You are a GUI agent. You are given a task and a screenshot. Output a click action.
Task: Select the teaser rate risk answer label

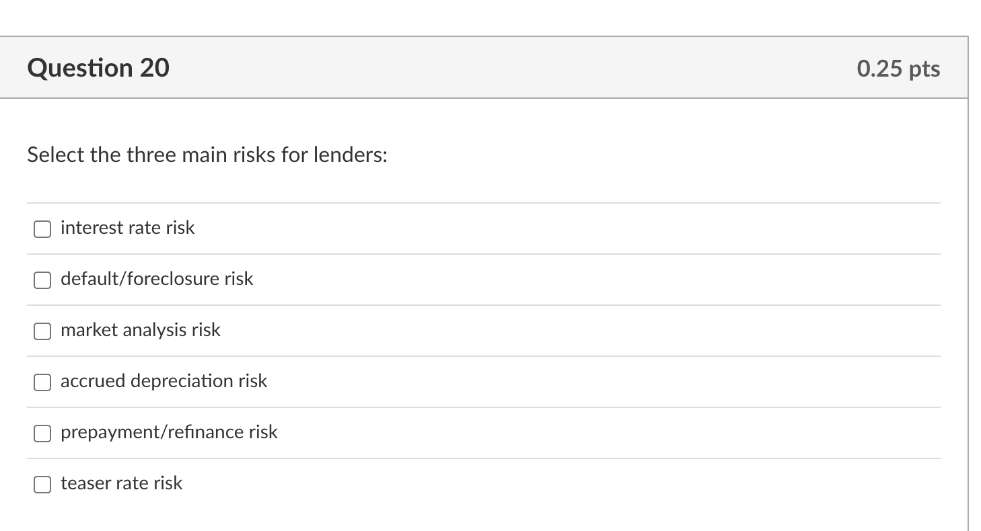(x=121, y=483)
